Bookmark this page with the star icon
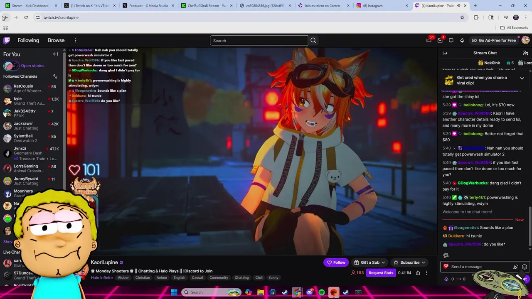The image size is (532, 299). point(462,17)
